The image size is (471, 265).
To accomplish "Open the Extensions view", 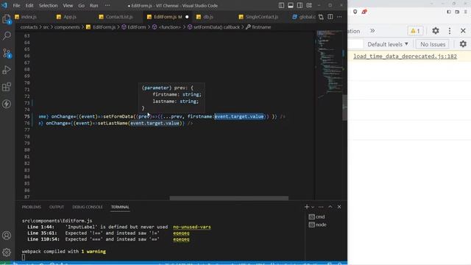I will [7, 87].
